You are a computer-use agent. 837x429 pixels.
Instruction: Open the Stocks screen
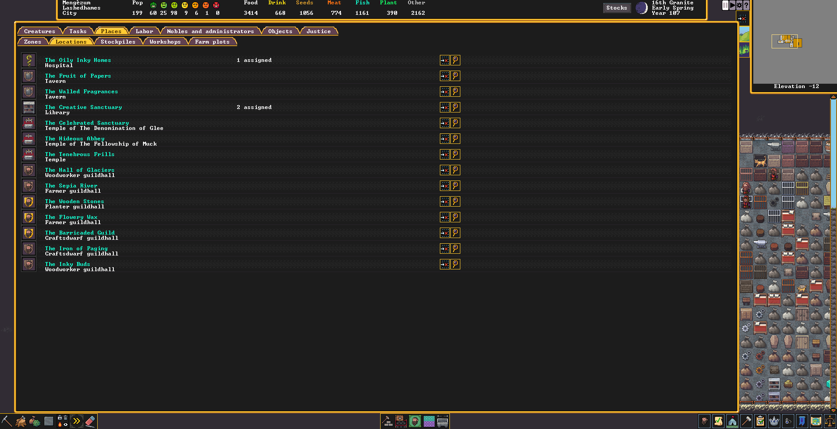click(x=617, y=8)
